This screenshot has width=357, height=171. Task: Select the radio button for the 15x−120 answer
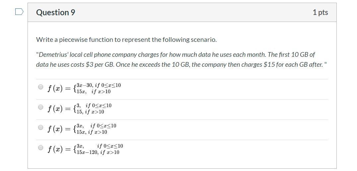coord(40,148)
